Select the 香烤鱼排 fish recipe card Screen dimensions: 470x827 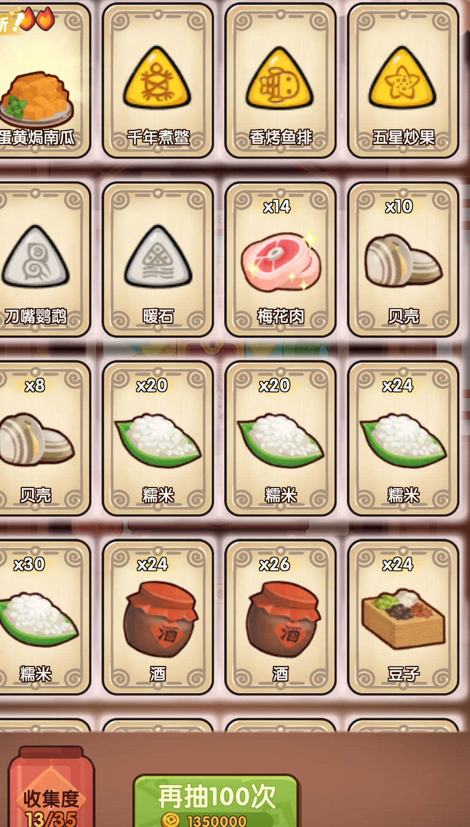click(280, 80)
